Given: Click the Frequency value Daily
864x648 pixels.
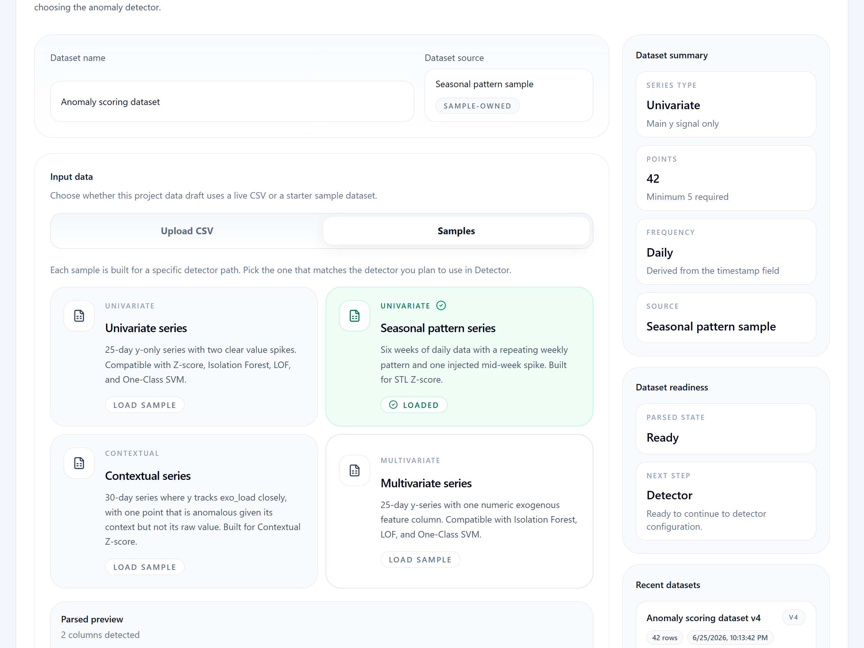Looking at the screenshot, I should 660,253.
